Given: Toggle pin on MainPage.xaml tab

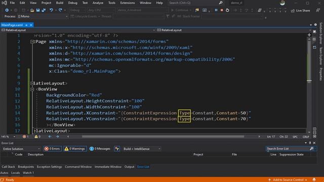Looking at the screenshot, I should tap(26, 25).
